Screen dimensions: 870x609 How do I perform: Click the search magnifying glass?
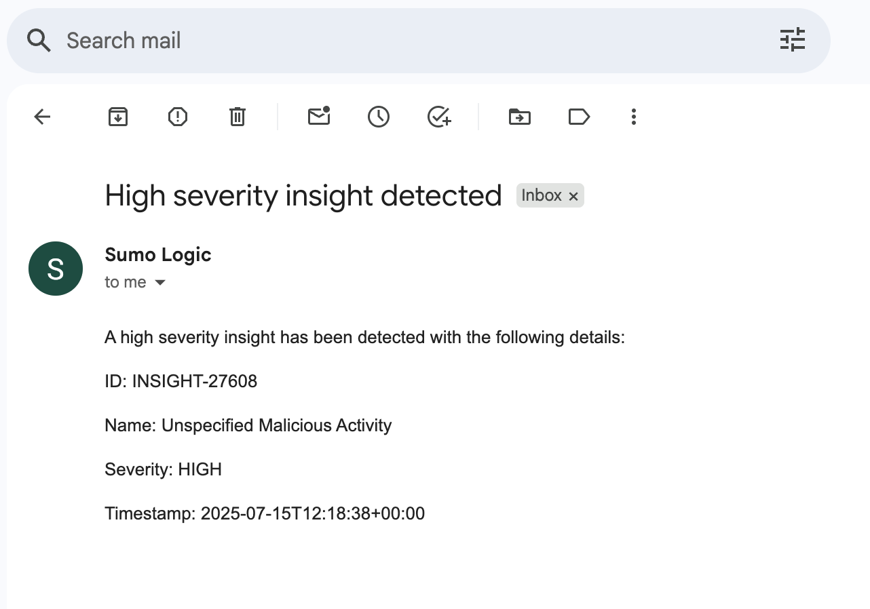tap(39, 40)
